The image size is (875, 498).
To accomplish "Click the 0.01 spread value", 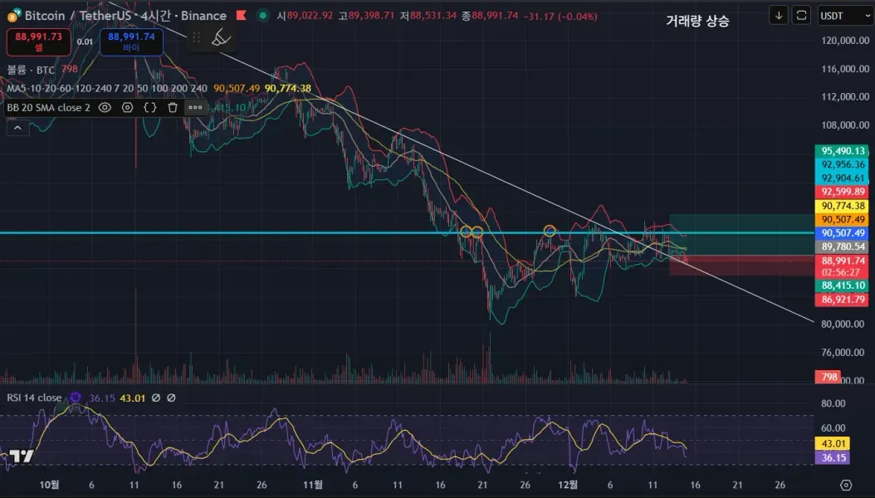I will click(x=85, y=41).
